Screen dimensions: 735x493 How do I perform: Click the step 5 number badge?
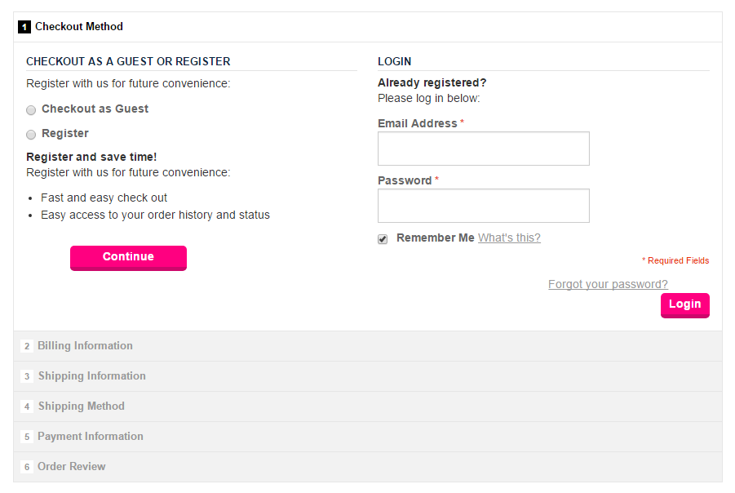(27, 437)
